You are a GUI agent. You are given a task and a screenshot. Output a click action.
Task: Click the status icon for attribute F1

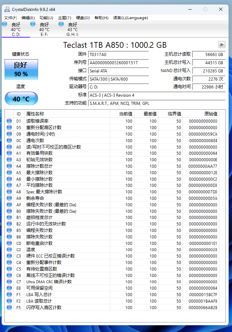click(9, 294)
